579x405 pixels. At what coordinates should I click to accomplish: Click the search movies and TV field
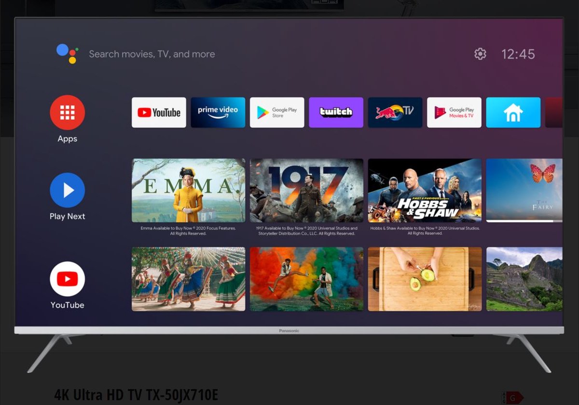point(152,54)
